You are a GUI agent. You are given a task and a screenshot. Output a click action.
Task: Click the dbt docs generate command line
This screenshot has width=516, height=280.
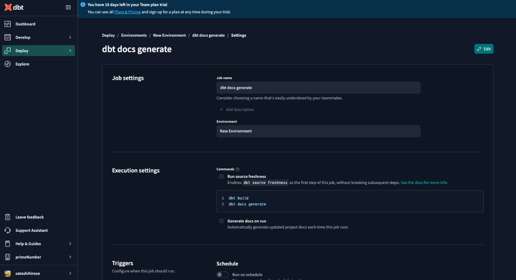tap(247, 204)
